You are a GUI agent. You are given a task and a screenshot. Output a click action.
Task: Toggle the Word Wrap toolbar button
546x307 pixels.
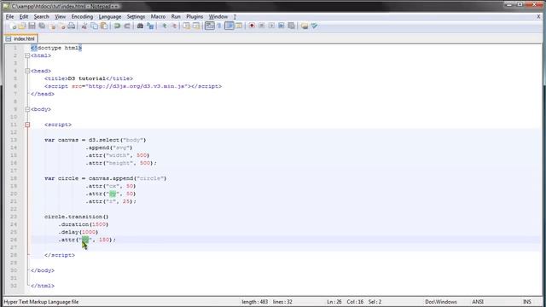point(210,26)
